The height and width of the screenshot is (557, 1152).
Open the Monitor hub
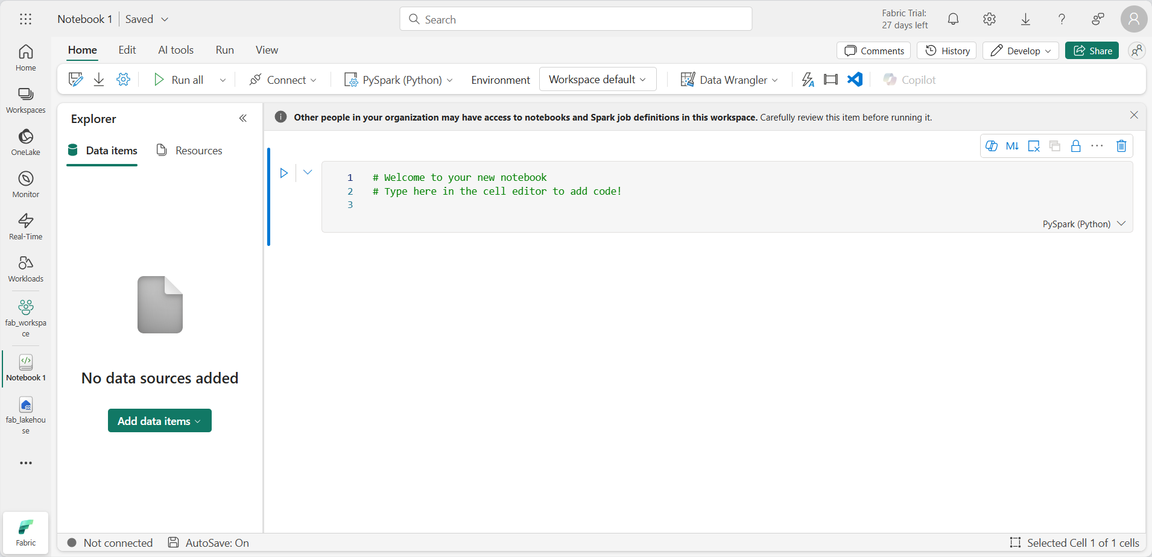[x=25, y=184]
